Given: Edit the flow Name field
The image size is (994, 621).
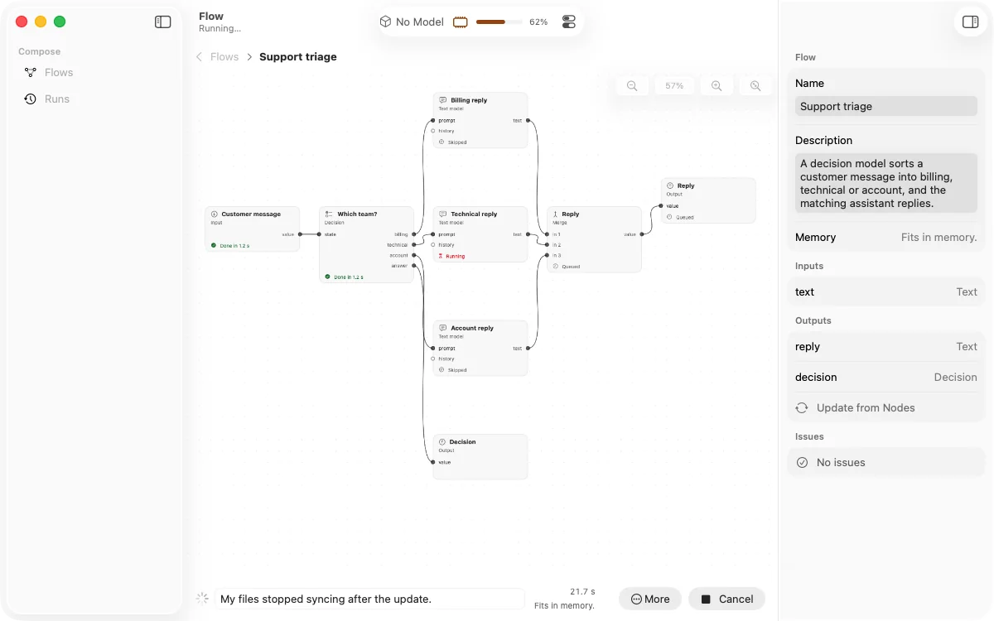Looking at the screenshot, I should pos(886,106).
